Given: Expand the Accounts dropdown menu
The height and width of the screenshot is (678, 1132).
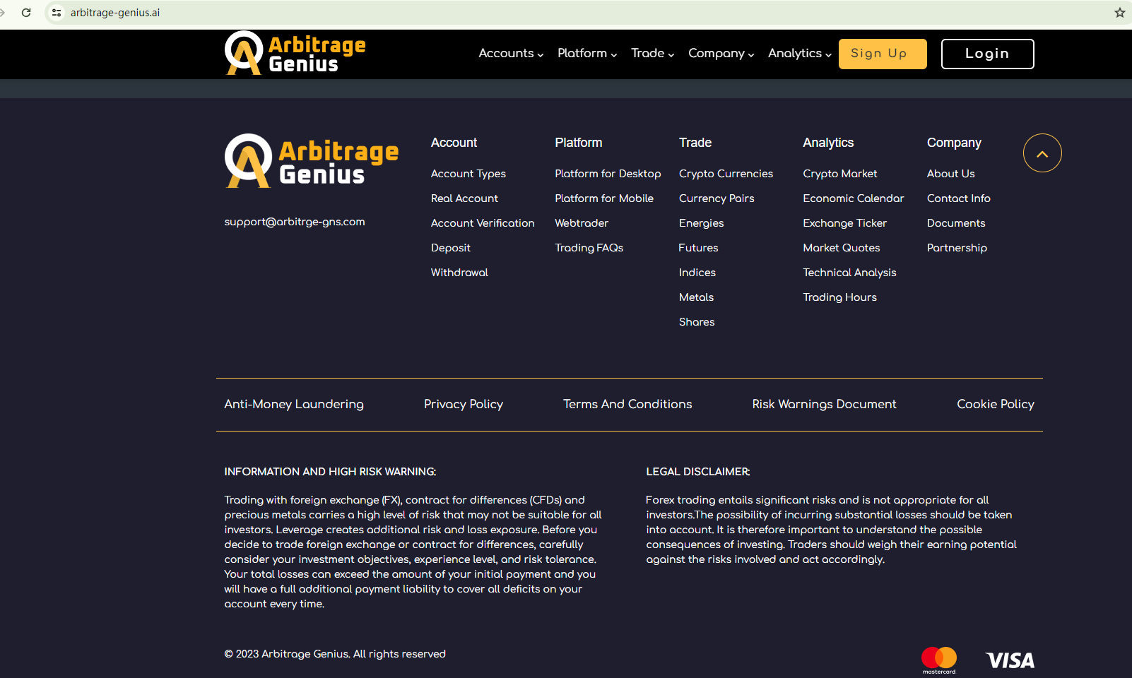Looking at the screenshot, I should coord(510,54).
